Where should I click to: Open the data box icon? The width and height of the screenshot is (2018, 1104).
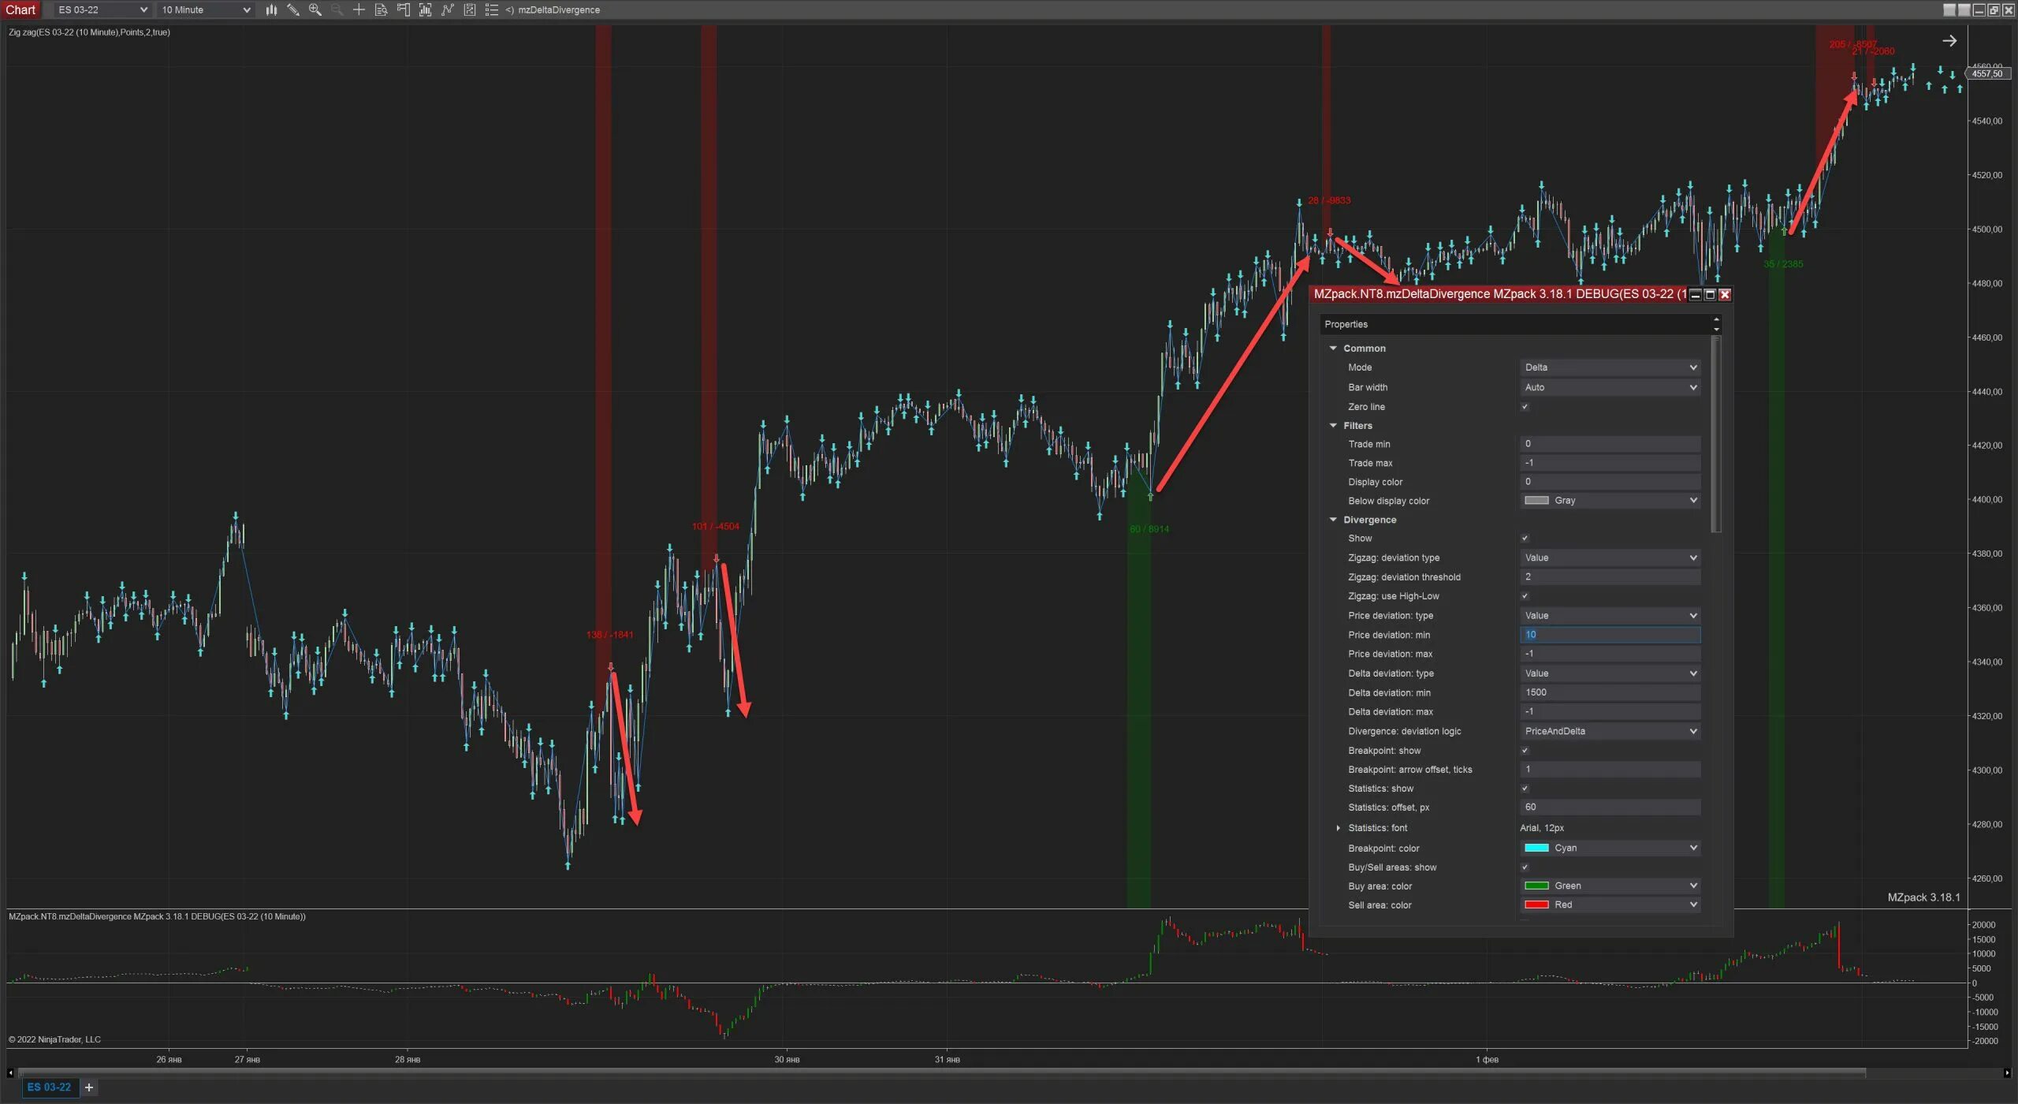pyautogui.click(x=381, y=9)
